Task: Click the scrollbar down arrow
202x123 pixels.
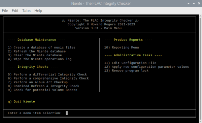Action: coord(200,121)
